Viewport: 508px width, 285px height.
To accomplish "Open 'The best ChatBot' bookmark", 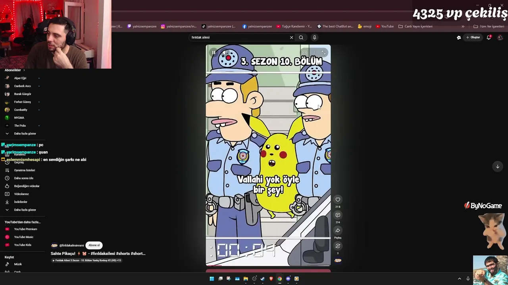I will point(335,27).
